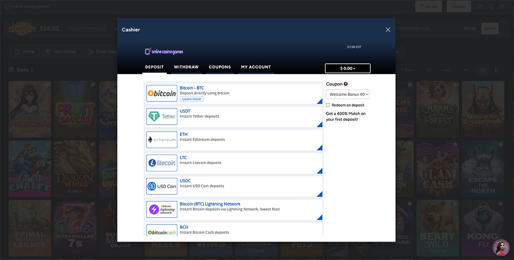
Task: Expand the USDT row corner arrow
Action: click(320, 124)
